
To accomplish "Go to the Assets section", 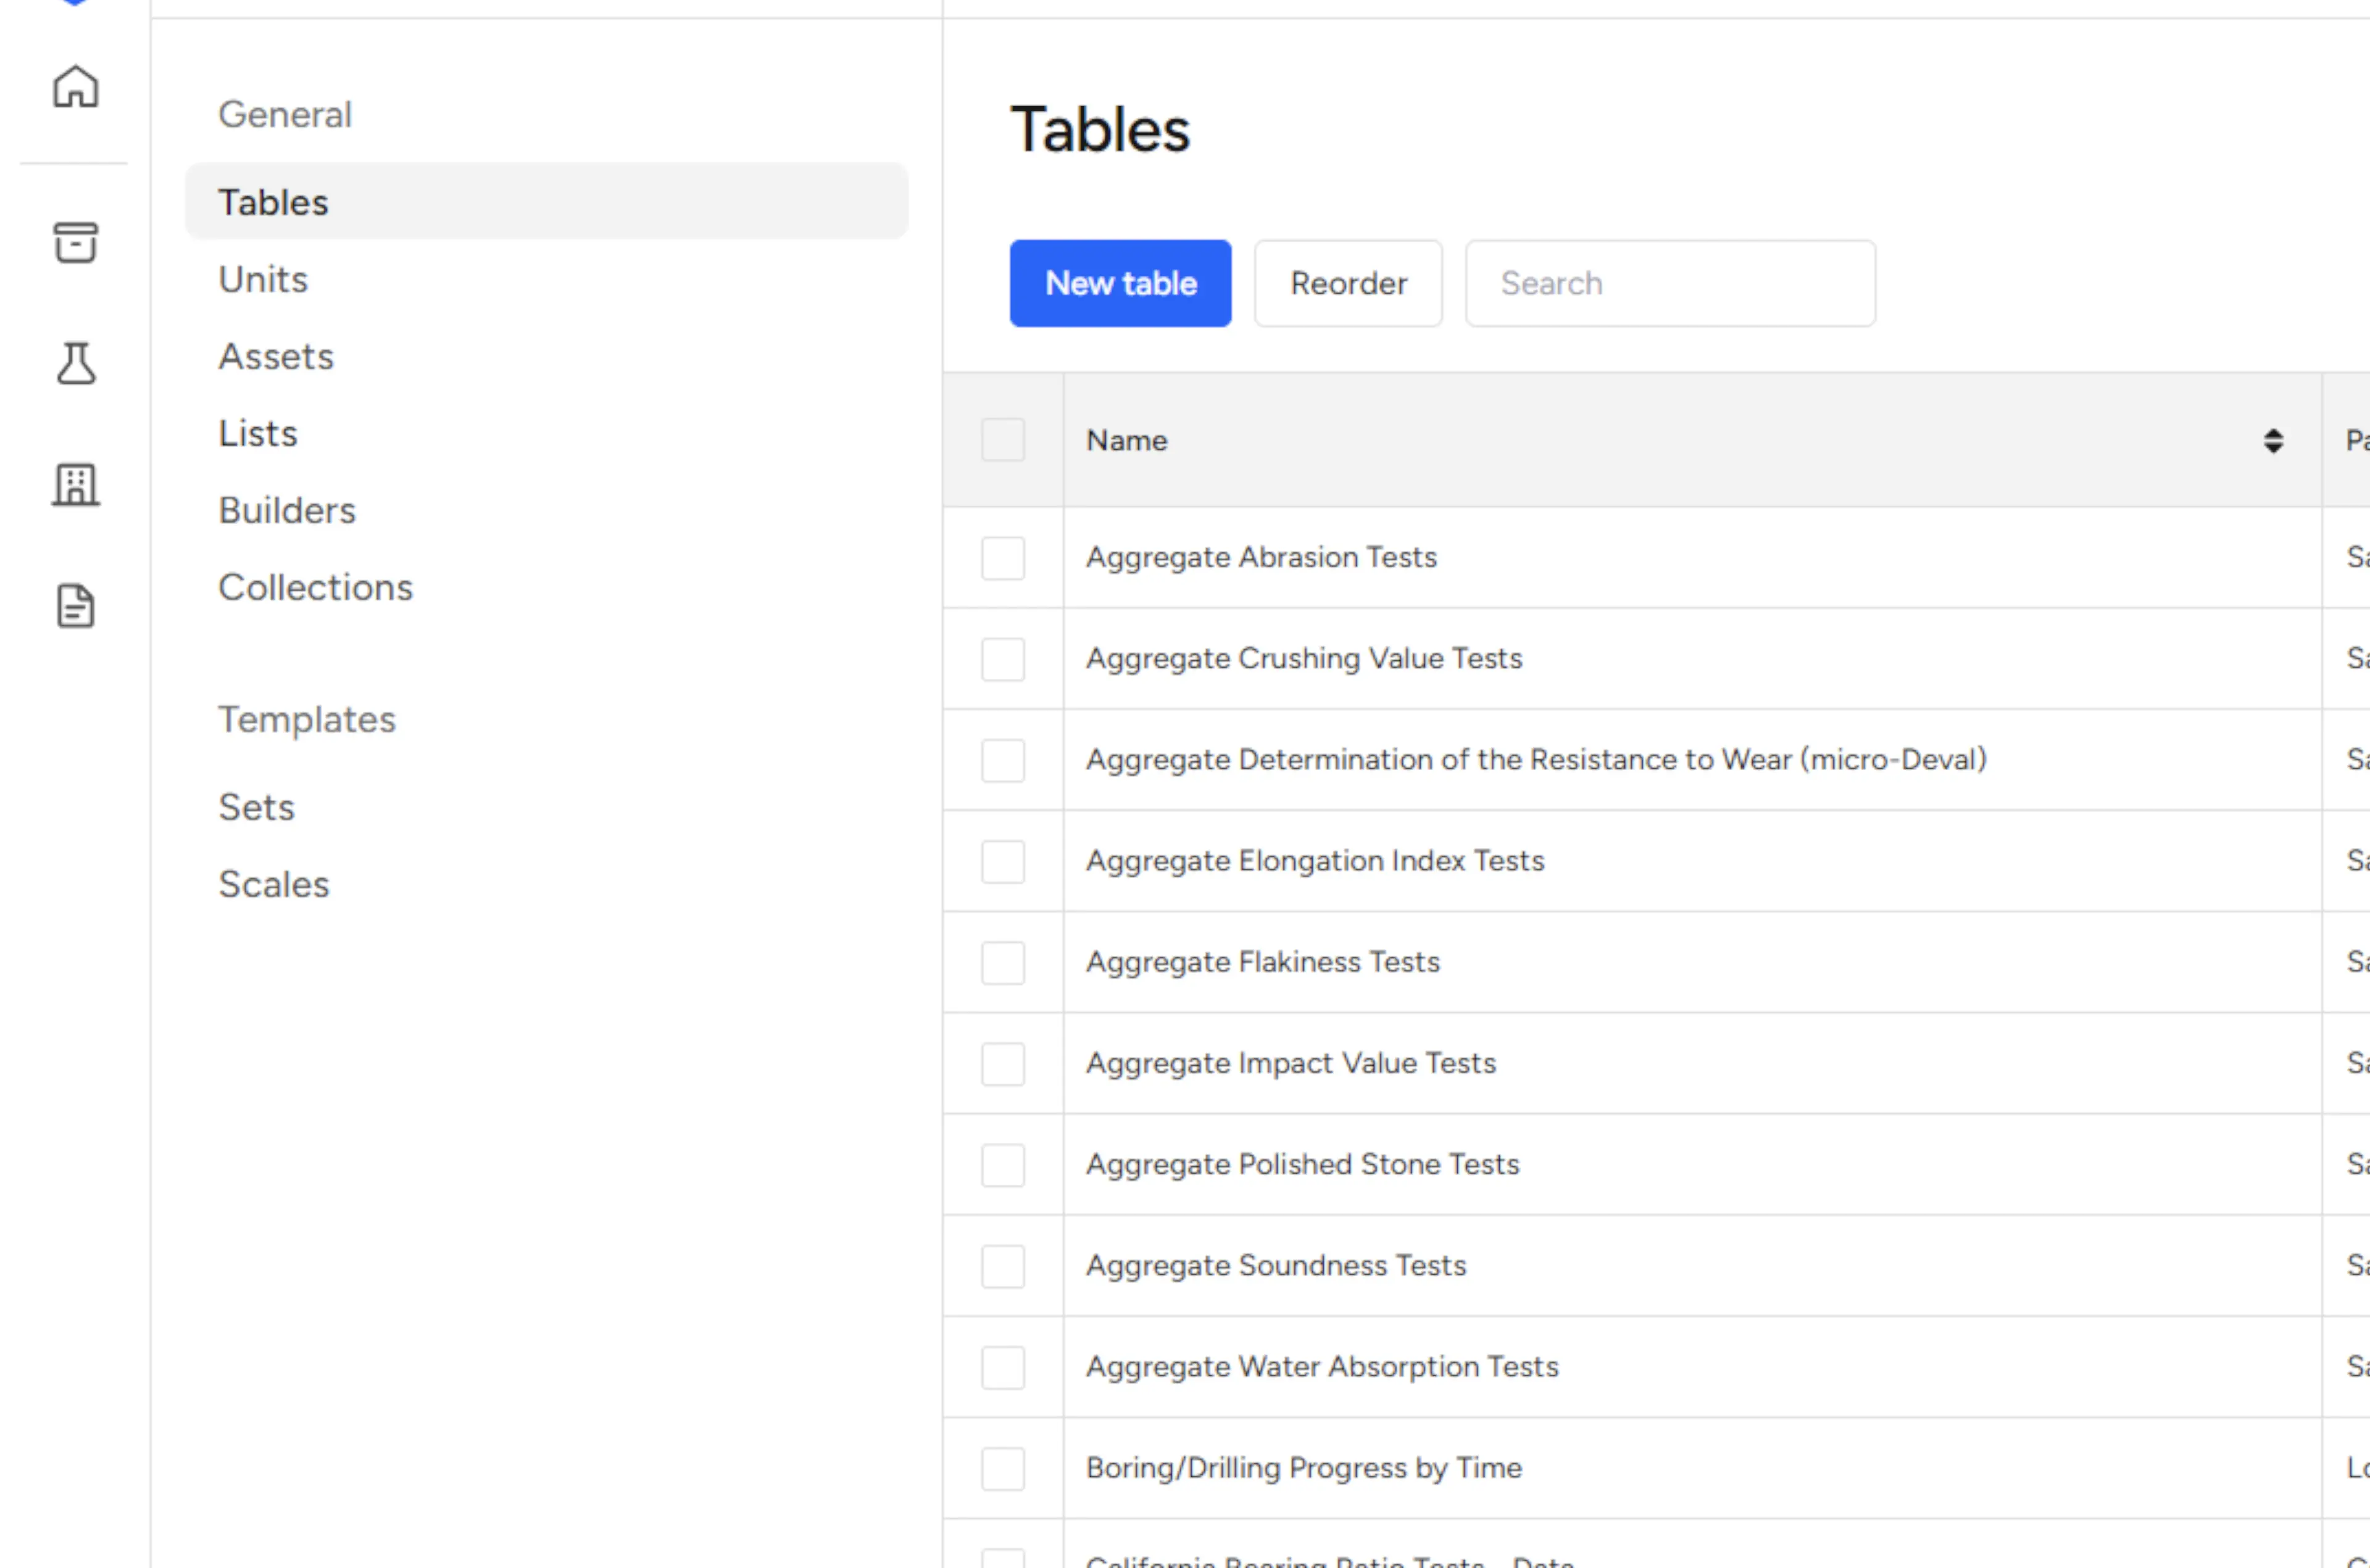I will 276,357.
